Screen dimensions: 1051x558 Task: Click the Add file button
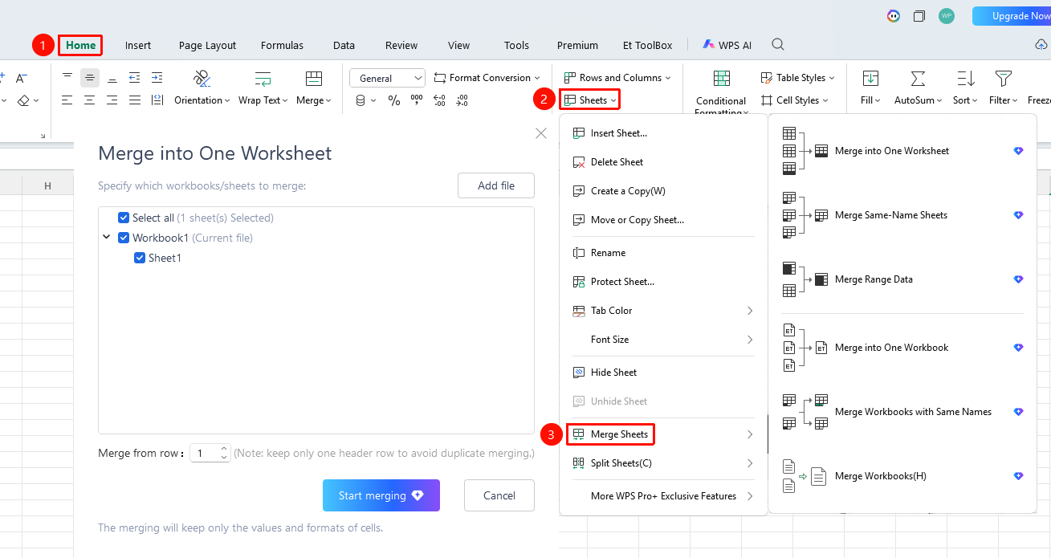tap(496, 185)
